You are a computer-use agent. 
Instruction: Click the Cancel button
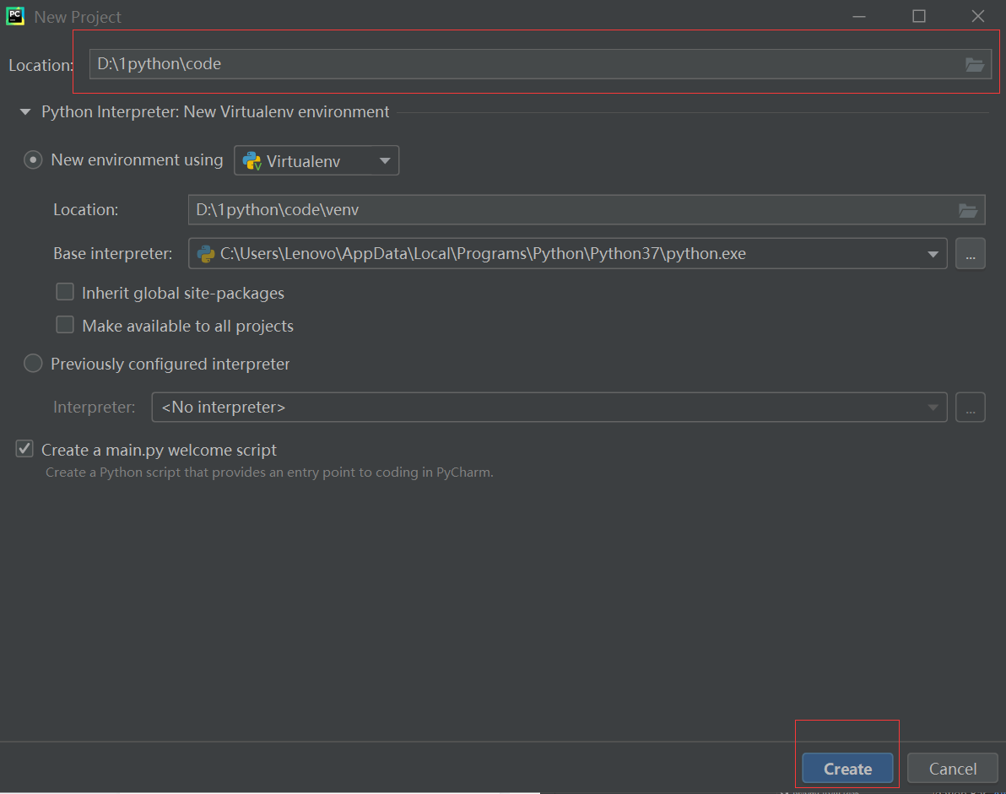pos(953,769)
